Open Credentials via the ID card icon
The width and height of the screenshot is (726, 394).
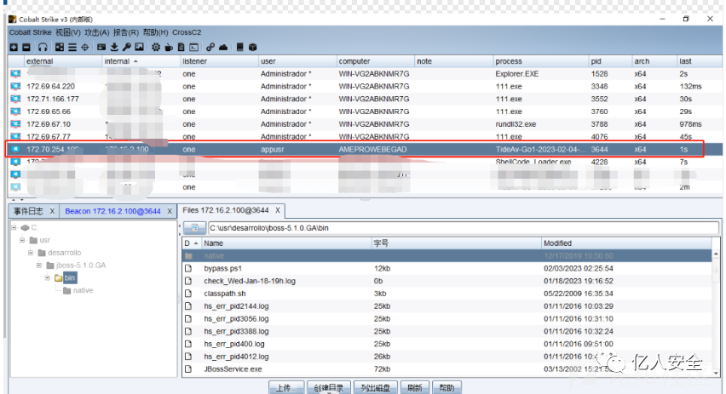(101, 47)
